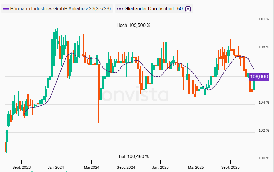Remove the Gleitender Durchschnitt 50 indicator

pyautogui.click(x=188, y=9)
